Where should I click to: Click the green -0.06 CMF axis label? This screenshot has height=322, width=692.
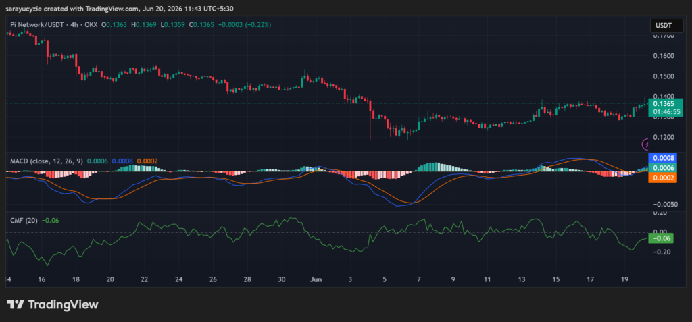[661, 238]
